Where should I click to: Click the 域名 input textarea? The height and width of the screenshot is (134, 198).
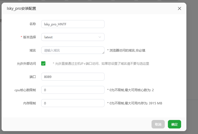point(73,50)
